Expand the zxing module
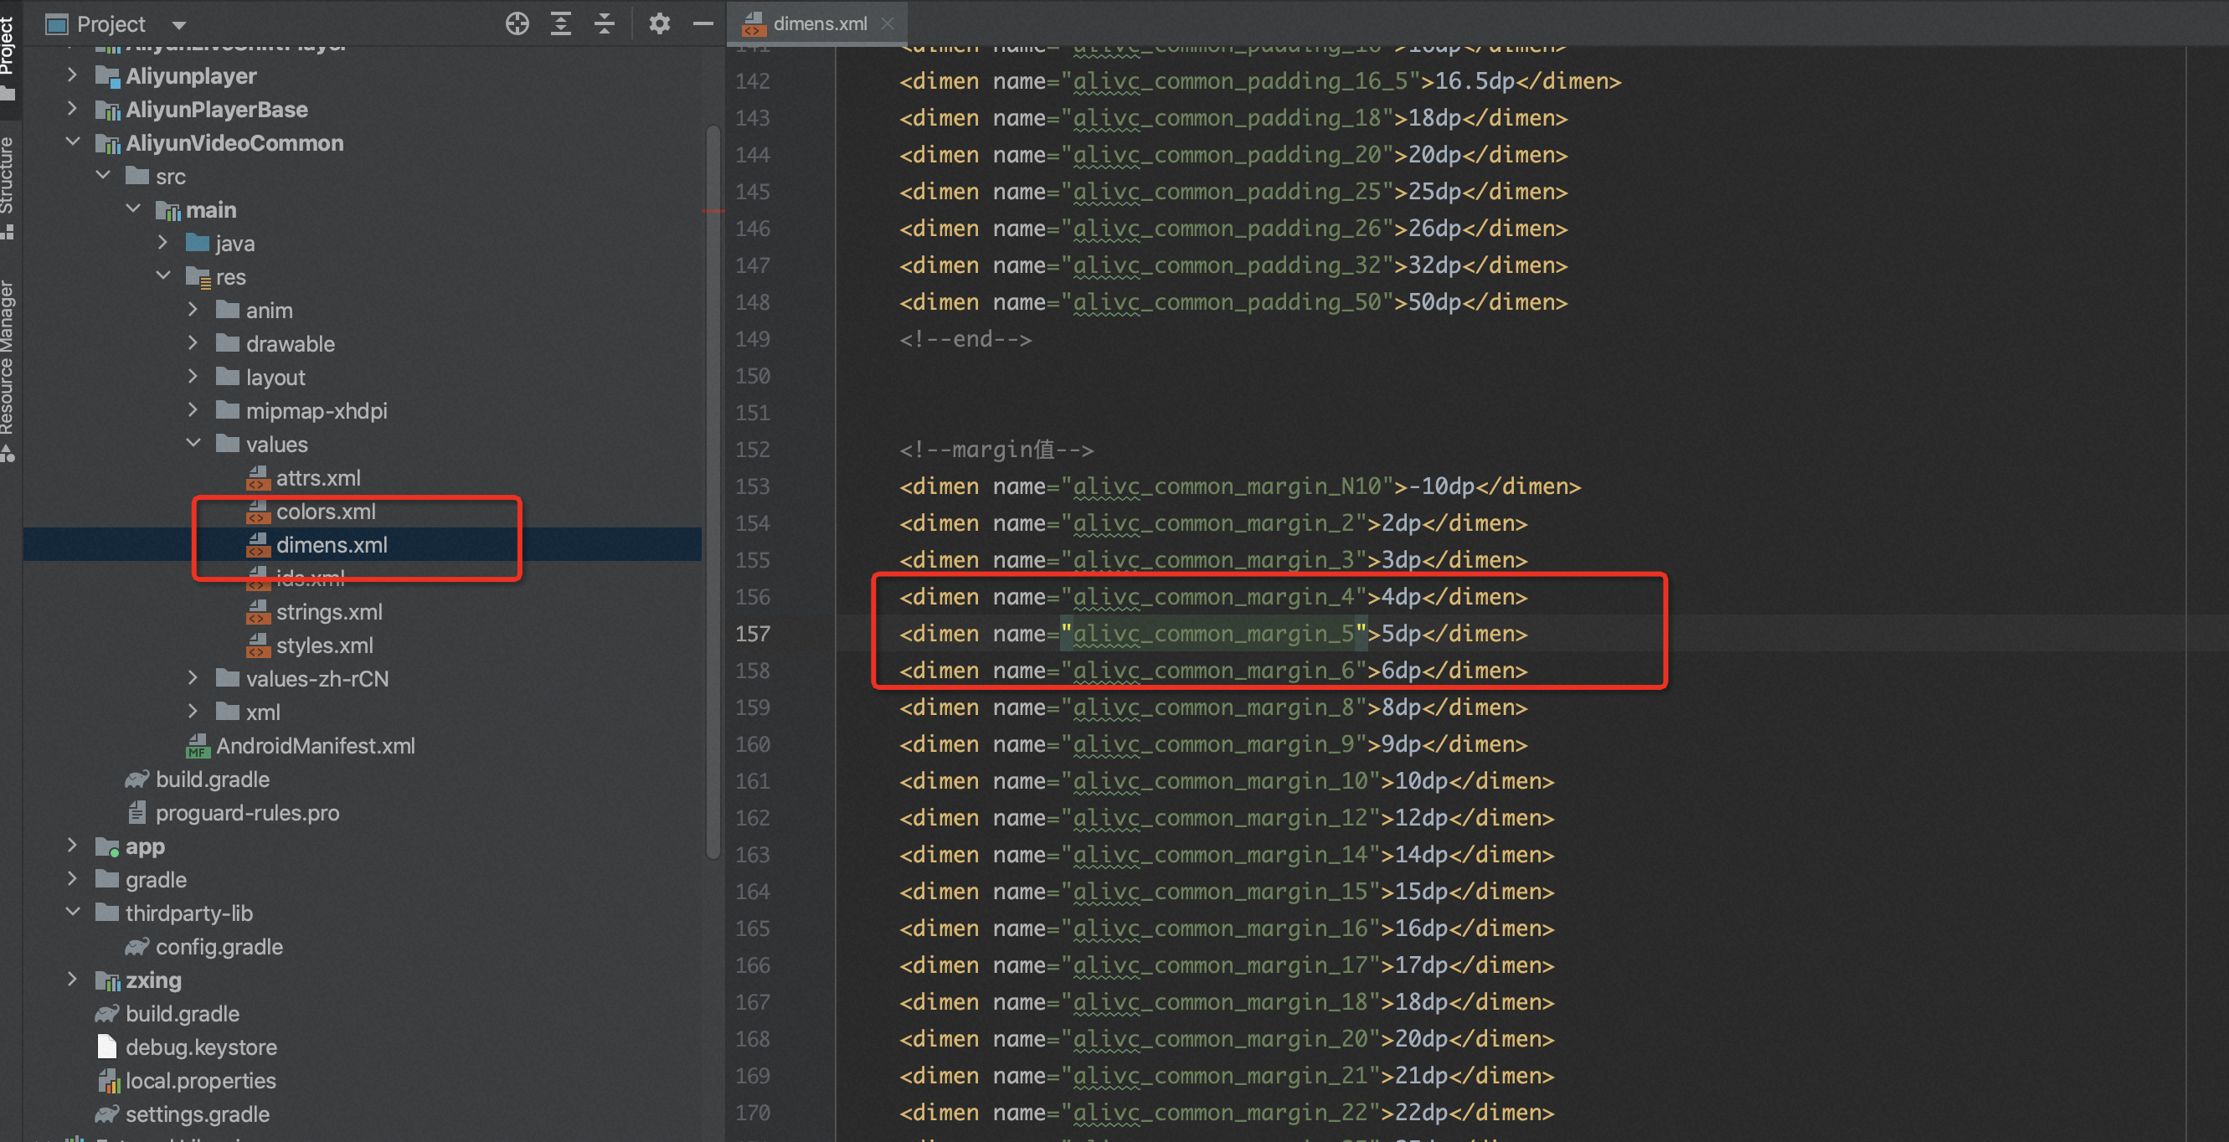The image size is (2229, 1142). (73, 980)
